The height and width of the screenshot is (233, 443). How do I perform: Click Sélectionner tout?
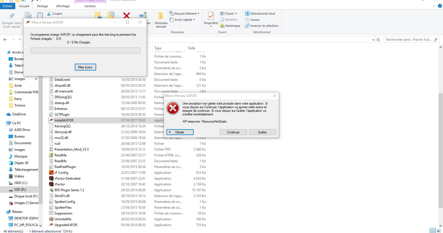[260, 13]
